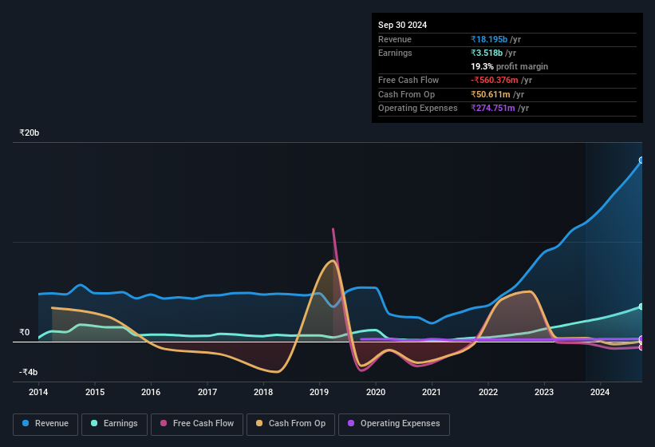Click the pink dot in Free Cash Flow legend
This screenshot has height=447, width=655.
click(x=164, y=423)
